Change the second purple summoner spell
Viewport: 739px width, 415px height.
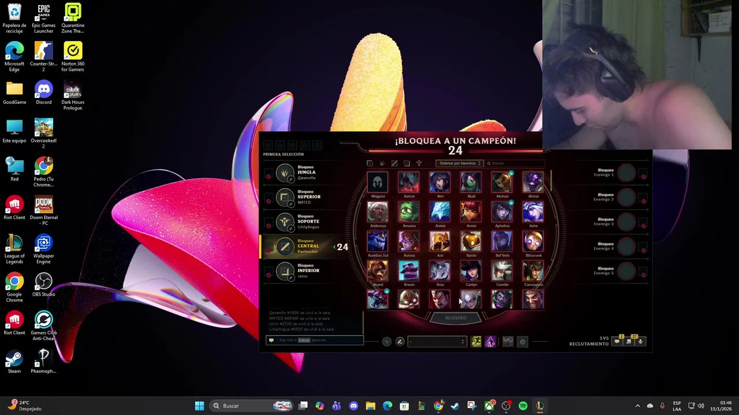pos(490,342)
